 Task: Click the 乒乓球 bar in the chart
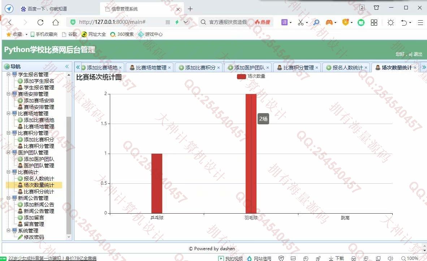coord(157,183)
